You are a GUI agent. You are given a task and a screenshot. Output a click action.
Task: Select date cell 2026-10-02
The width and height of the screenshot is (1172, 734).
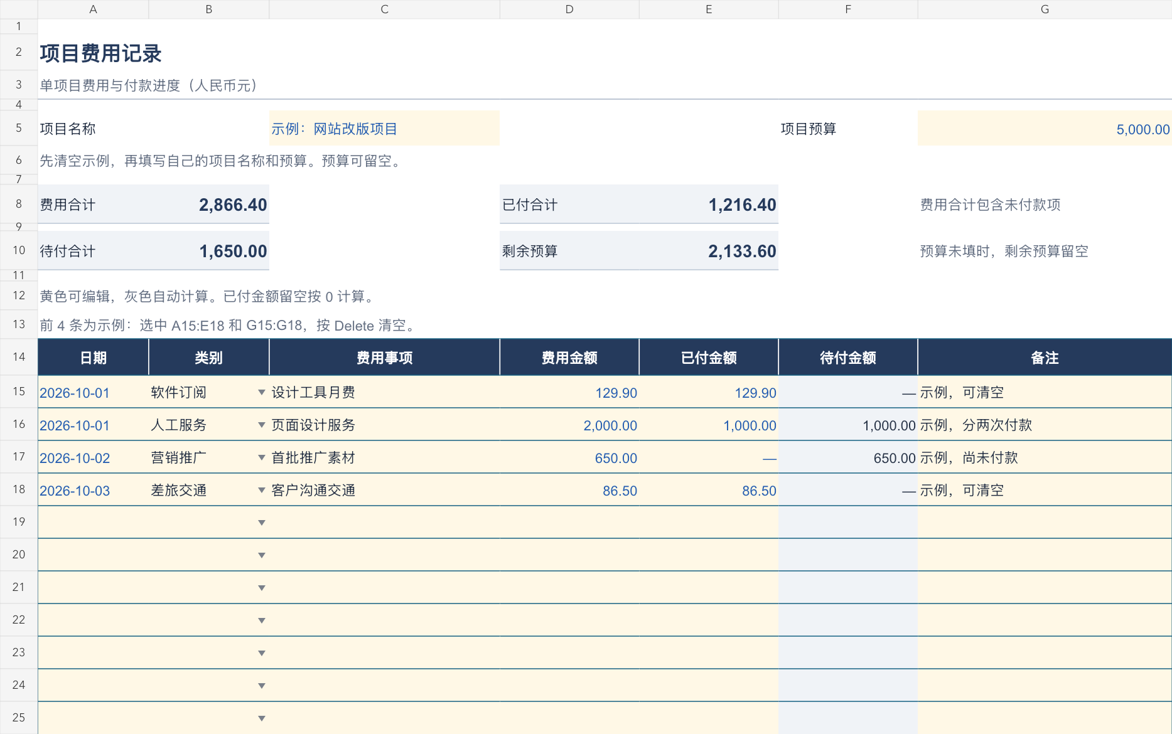pos(93,458)
